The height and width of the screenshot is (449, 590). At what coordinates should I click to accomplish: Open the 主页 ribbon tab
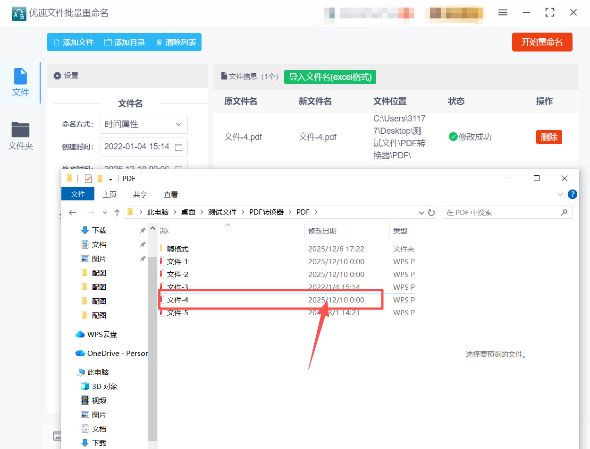[109, 194]
